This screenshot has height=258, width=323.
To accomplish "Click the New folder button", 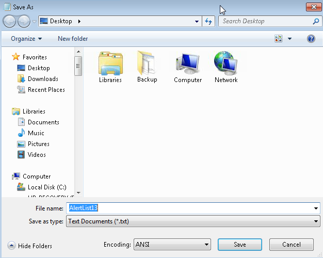I will 73,39.
